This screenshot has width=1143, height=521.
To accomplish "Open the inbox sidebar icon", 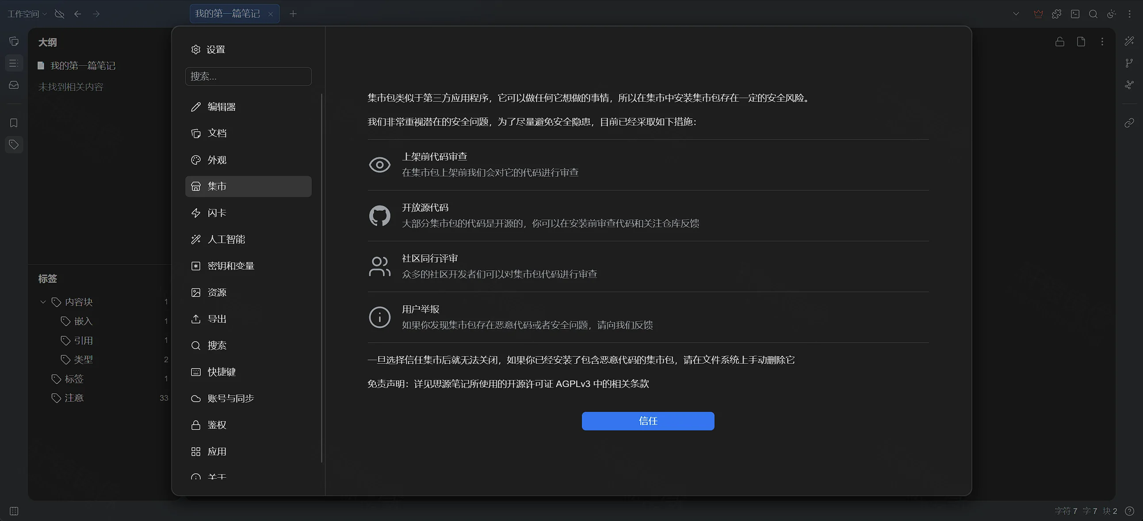I will pyautogui.click(x=14, y=85).
